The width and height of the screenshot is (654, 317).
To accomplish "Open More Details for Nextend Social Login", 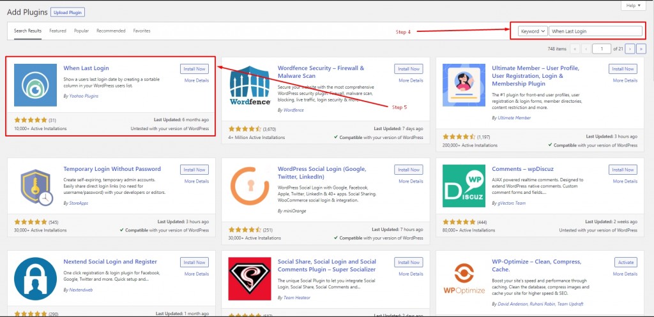I will [197, 274].
